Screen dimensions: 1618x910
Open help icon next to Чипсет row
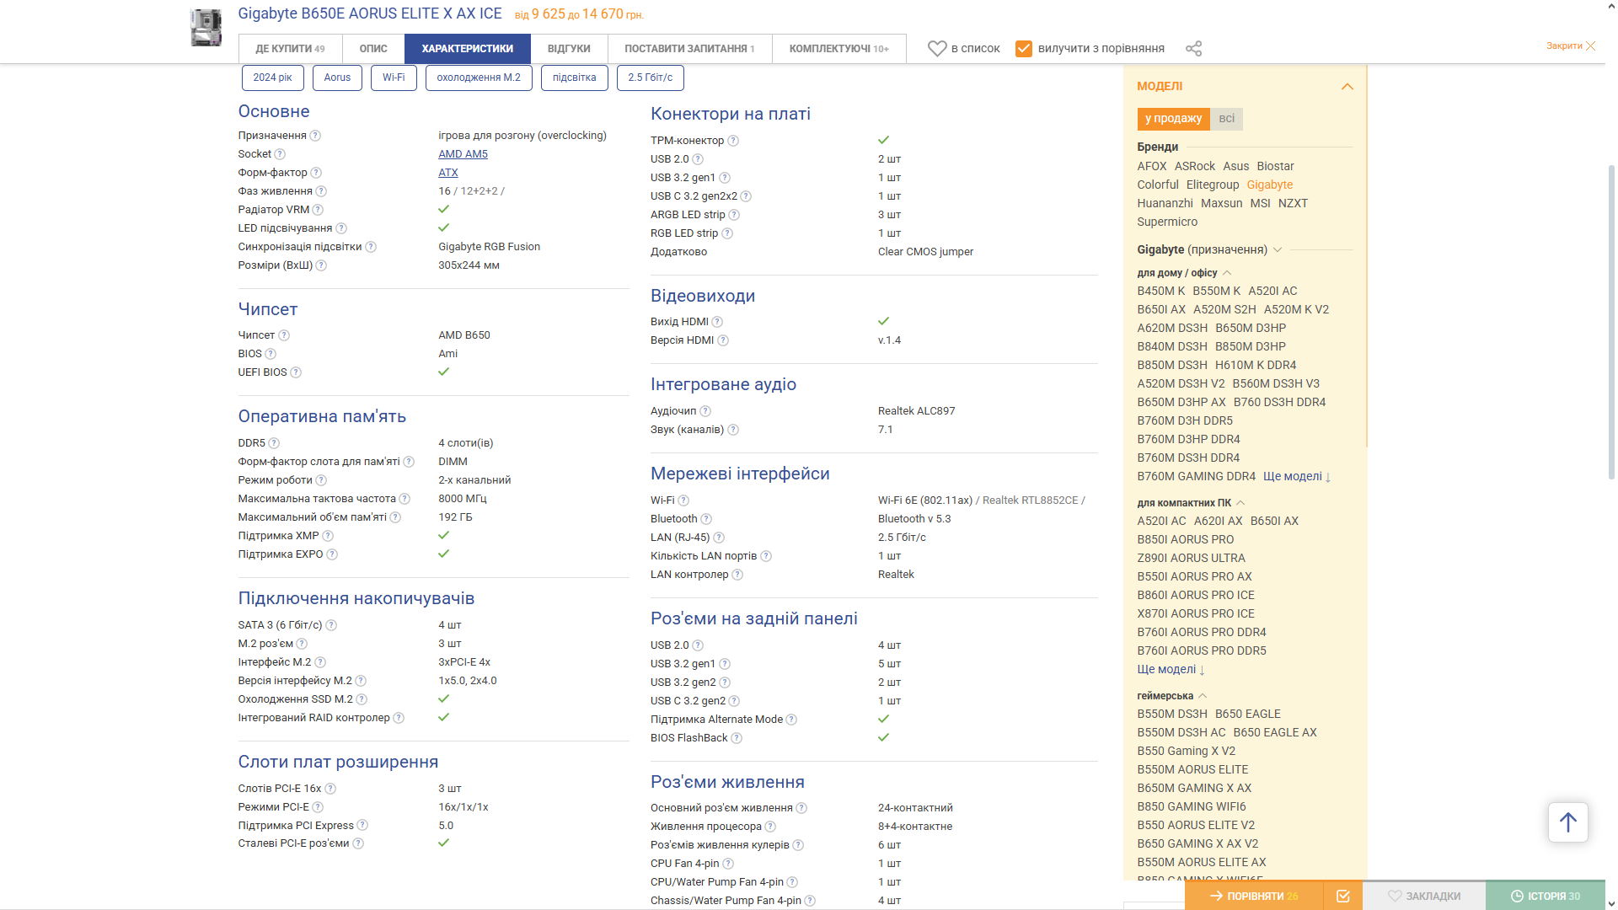pyautogui.click(x=284, y=335)
